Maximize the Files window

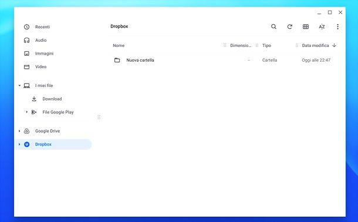point(330,12)
